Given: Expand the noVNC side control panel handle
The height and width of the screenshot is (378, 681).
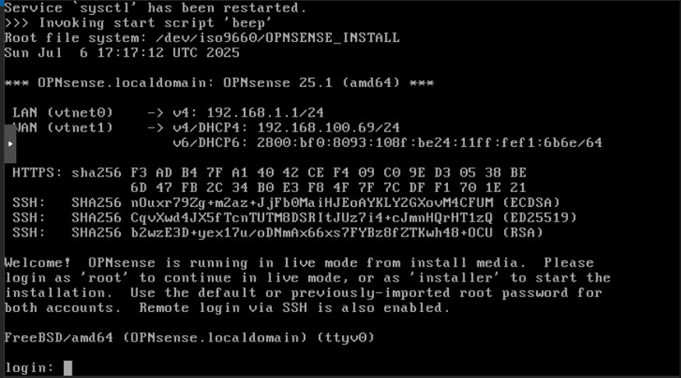Looking at the screenshot, I should pos(9,144).
